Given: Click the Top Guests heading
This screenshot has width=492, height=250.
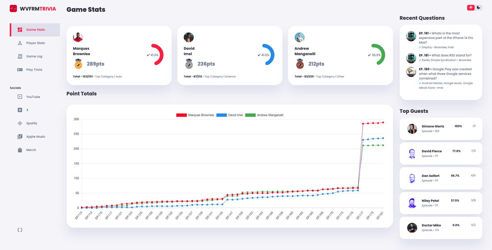Looking at the screenshot, I should coord(414,111).
